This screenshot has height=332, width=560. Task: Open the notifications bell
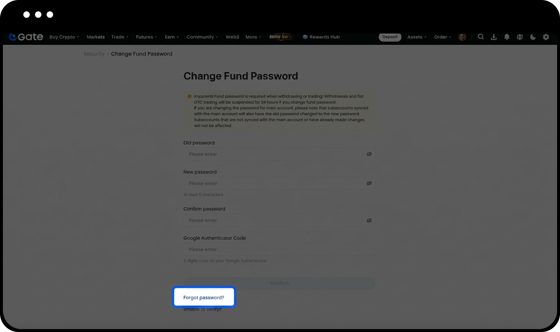(507, 37)
